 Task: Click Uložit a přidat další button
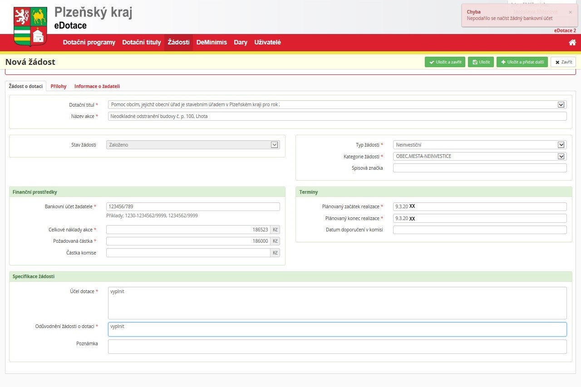coord(522,62)
